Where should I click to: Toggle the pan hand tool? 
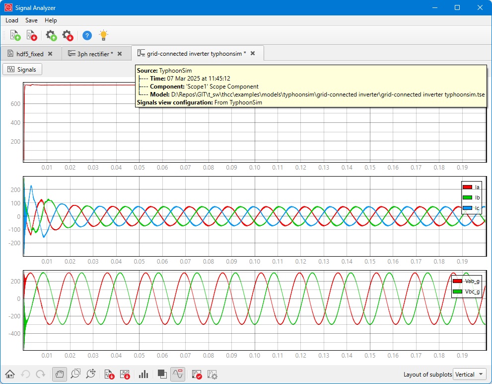pos(60,374)
